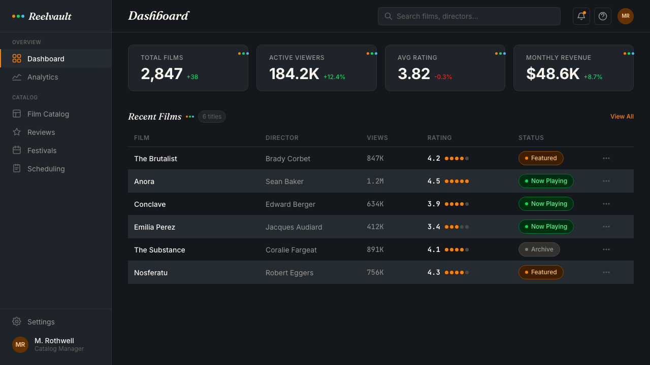The image size is (650, 365).
Task: Click the sidebar MR profile avatar
Action: coord(20,345)
